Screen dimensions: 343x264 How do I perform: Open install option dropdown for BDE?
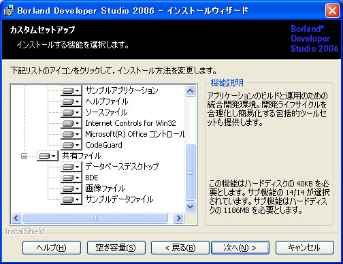tap(71, 178)
